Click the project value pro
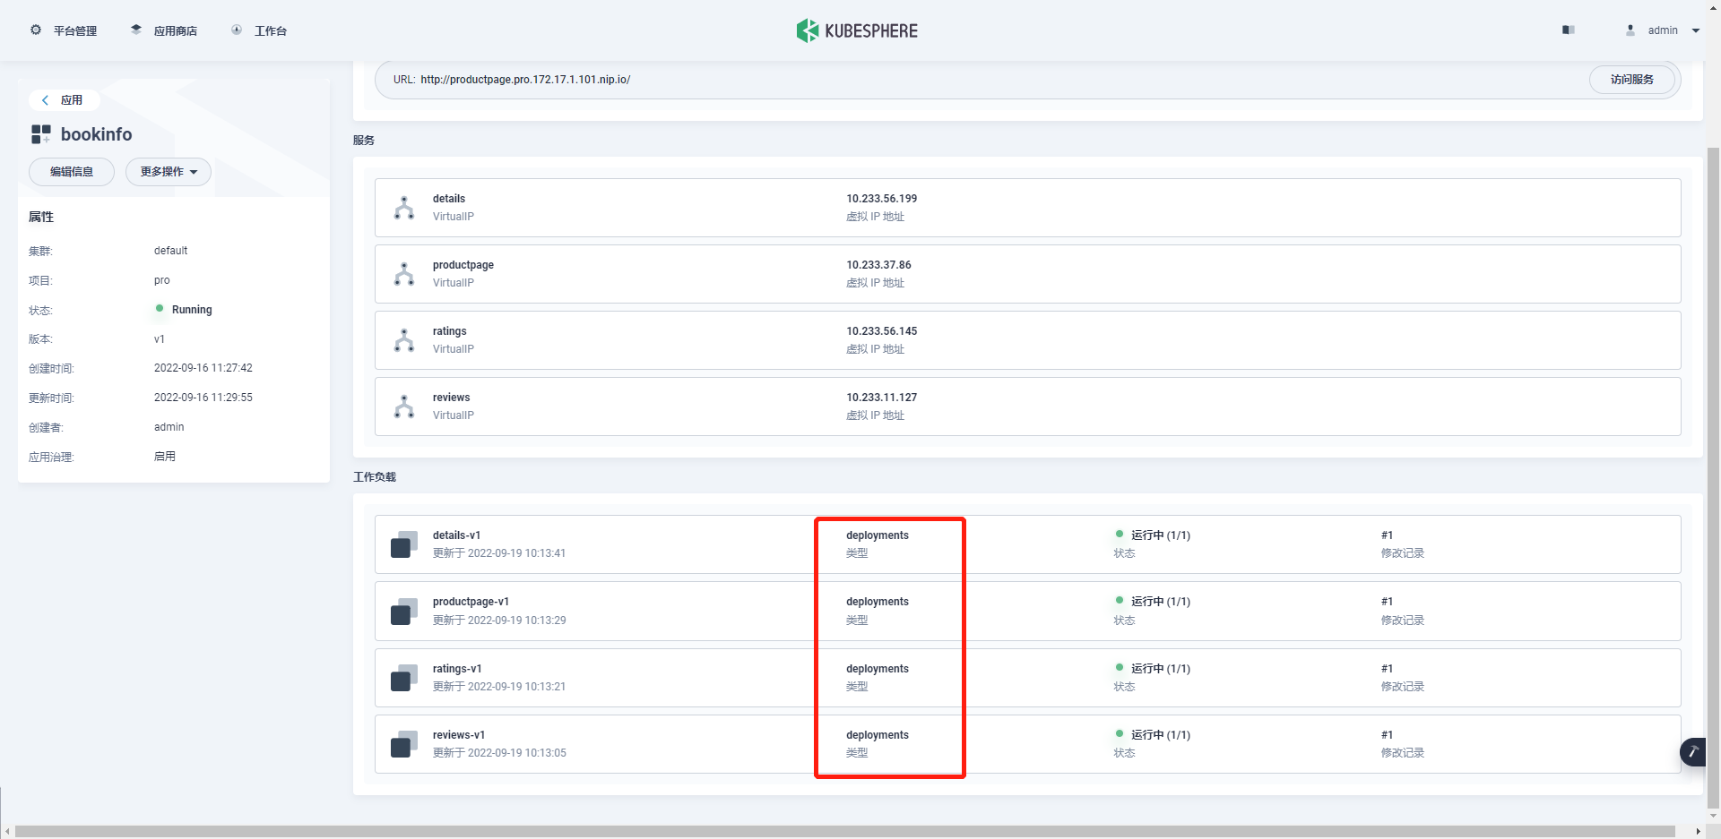1721x839 pixels. (161, 280)
